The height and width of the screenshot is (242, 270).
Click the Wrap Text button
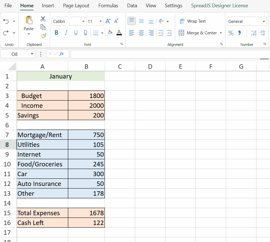coord(193,21)
